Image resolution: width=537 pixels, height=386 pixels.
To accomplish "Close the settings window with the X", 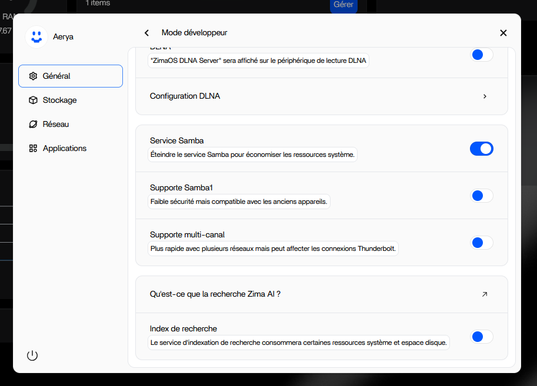I will pyautogui.click(x=503, y=33).
